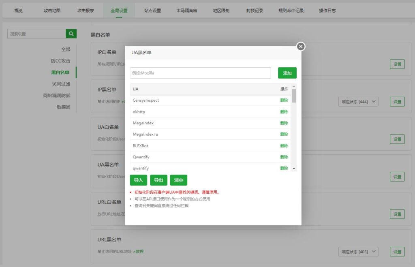Select 全部 in the settings sidebar

tap(66, 49)
